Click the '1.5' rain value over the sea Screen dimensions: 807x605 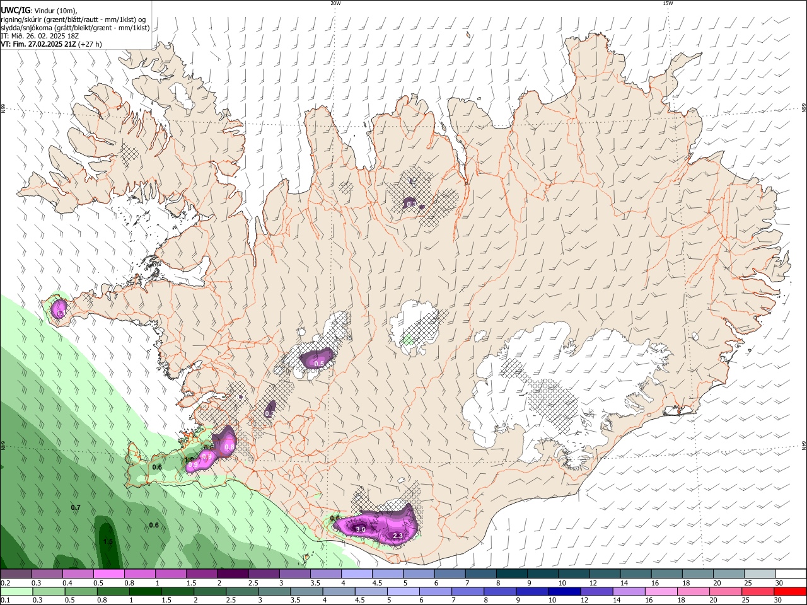[108, 541]
